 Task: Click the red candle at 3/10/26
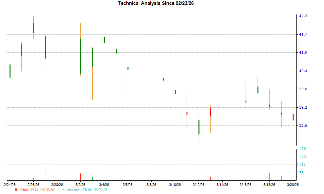tap(175, 92)
